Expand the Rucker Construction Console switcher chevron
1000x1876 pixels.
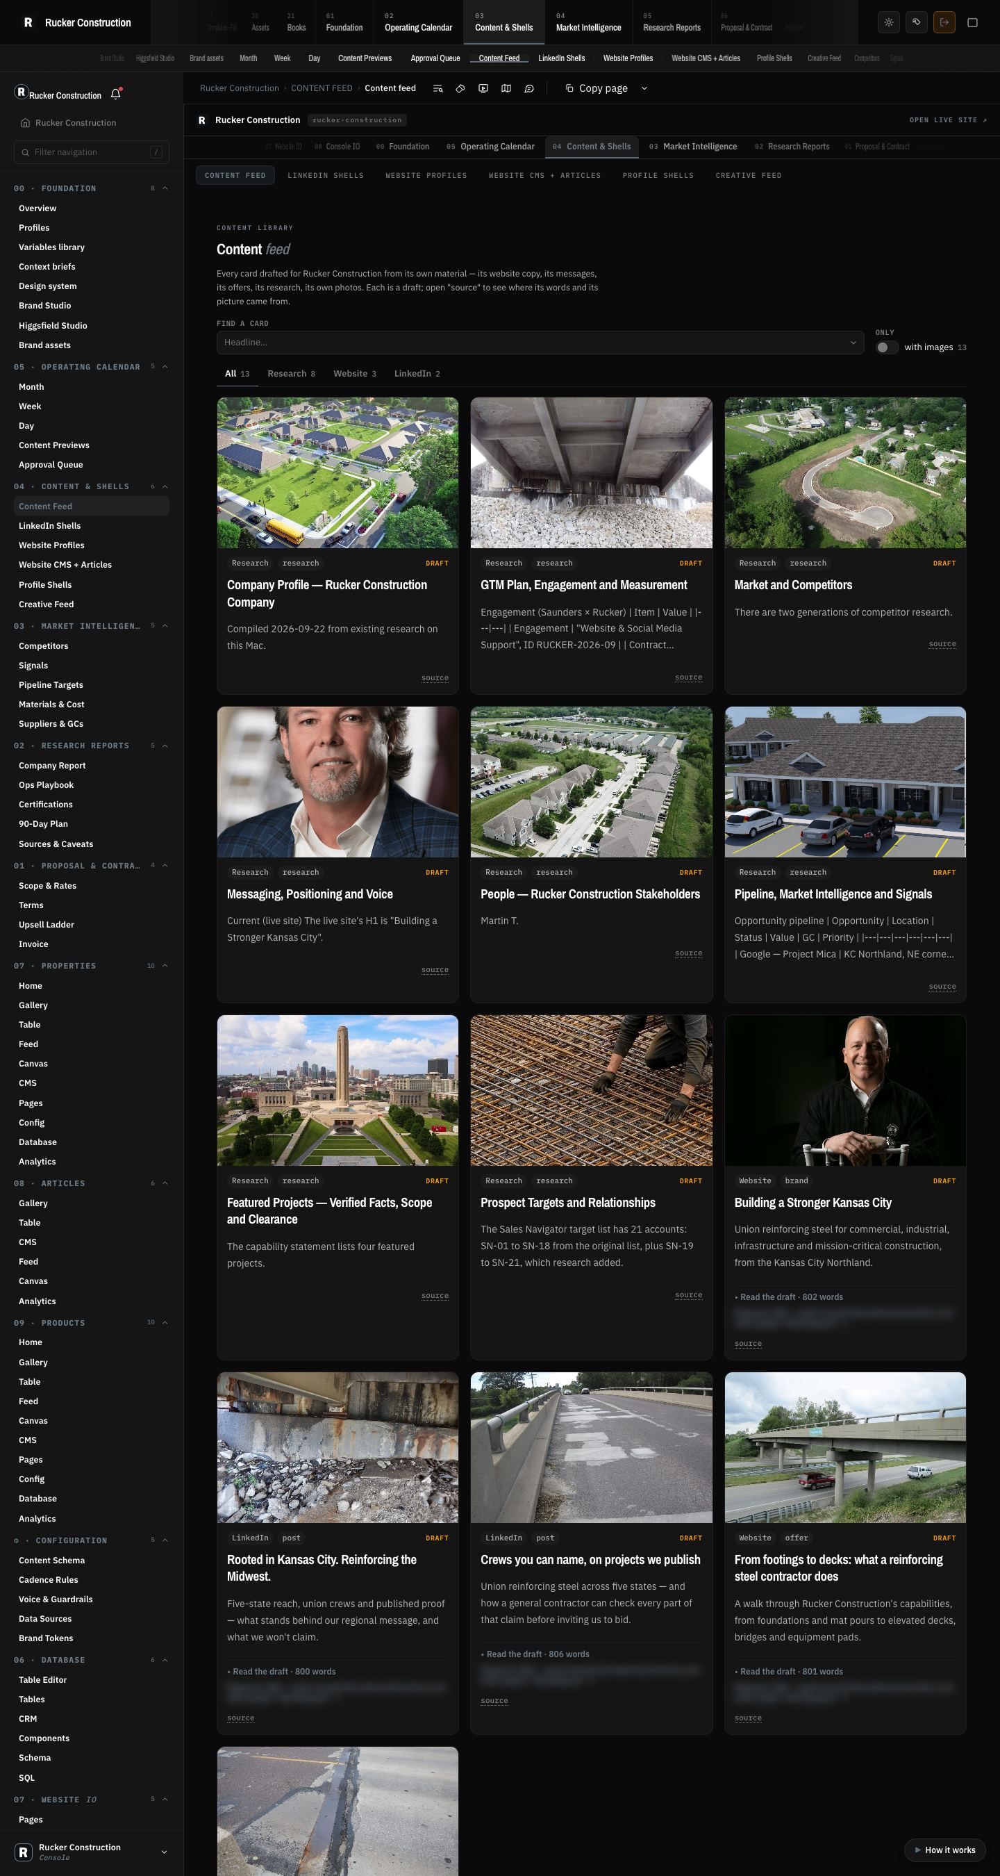(164, 1852)
